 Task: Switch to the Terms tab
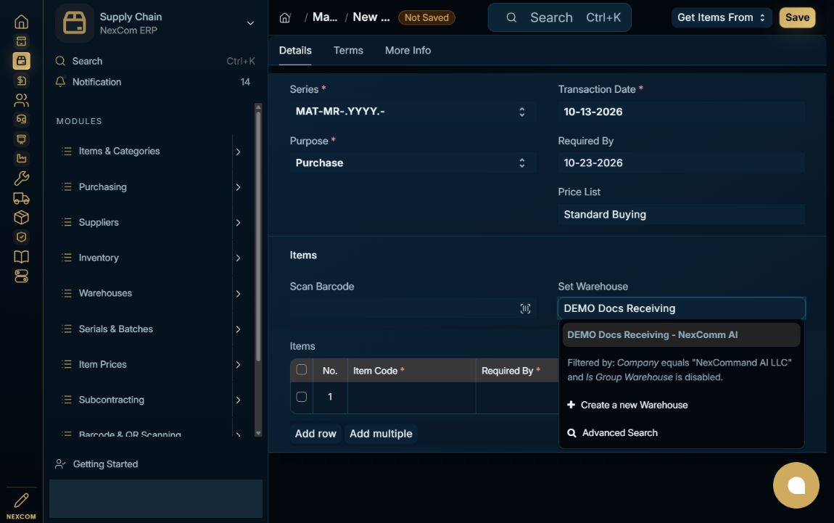coord(348,51)
